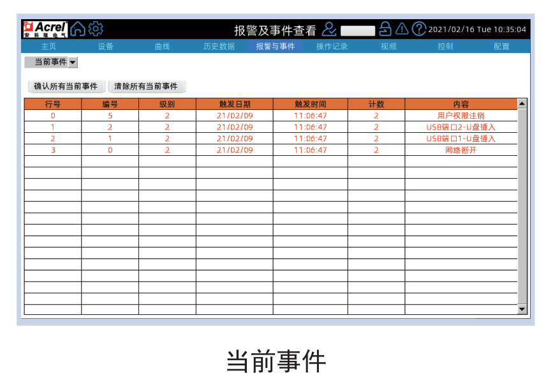Click the username field in header

coord(358,30)
